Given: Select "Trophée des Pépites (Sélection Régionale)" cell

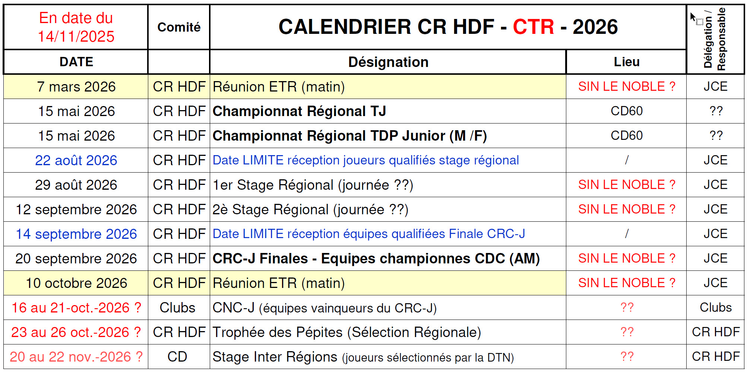Looking at the screenshot, I should 346,332.
